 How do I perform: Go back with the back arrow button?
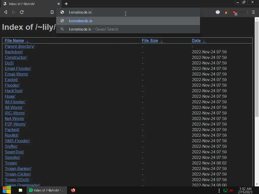(x=6, y=12)
